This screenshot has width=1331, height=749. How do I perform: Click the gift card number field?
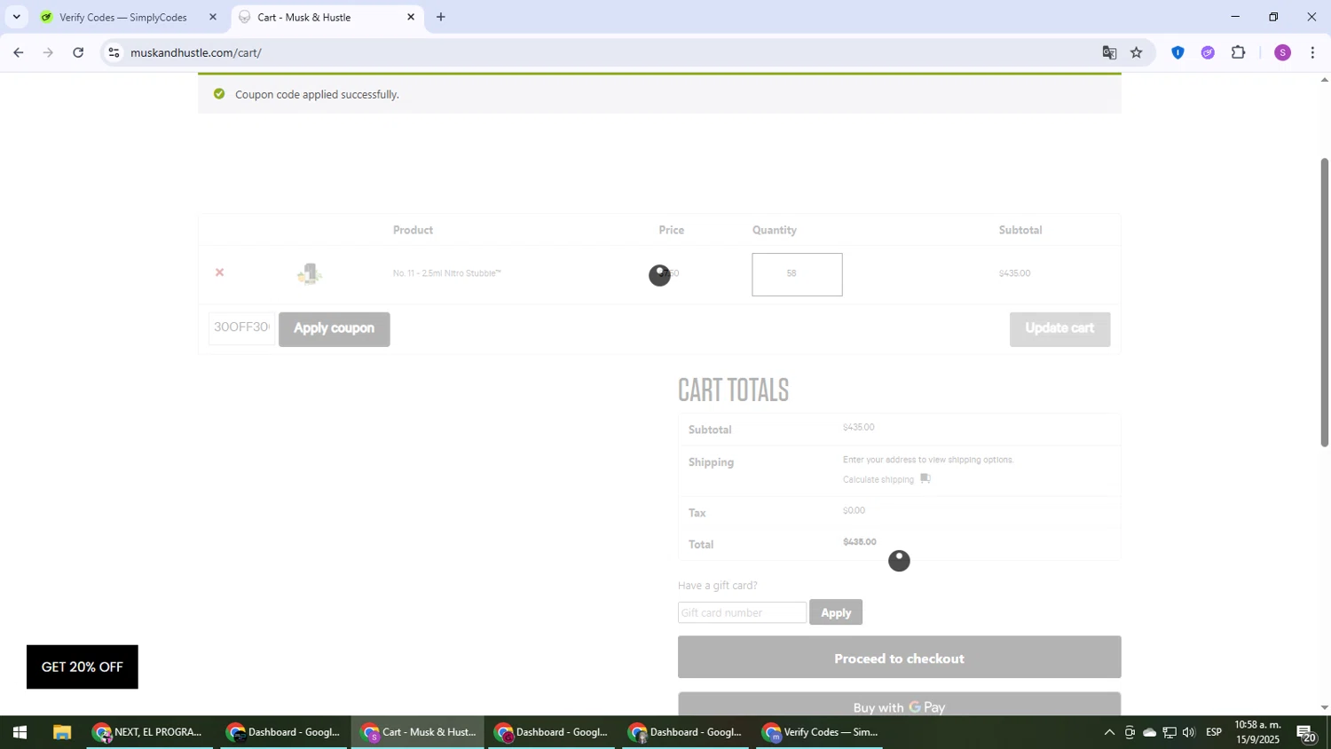click(x=742, y=612)
